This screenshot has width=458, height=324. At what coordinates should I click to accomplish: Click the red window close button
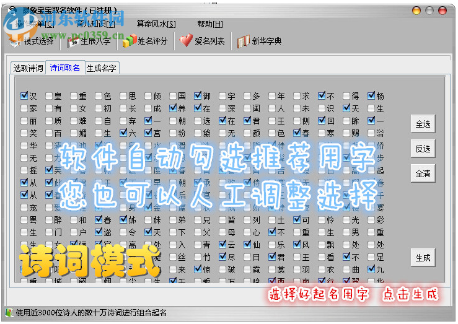(443, 11)
